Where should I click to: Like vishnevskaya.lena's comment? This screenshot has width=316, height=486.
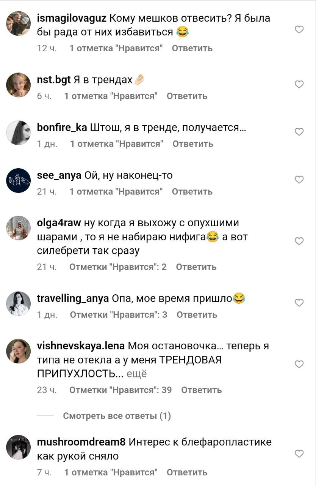click(x=299, y=364)
